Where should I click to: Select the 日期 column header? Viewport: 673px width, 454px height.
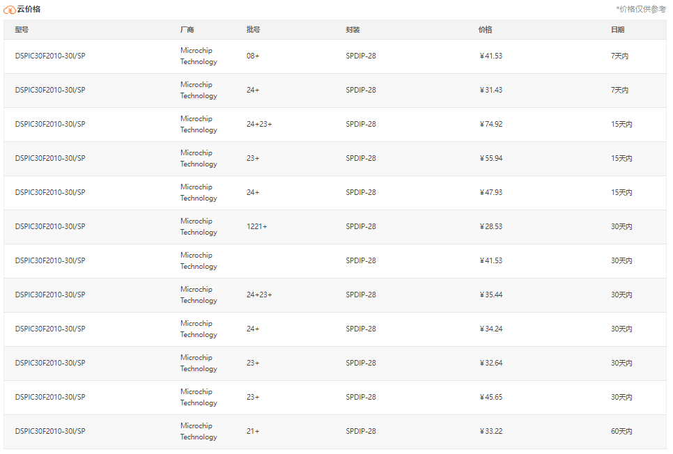[618, 30]
